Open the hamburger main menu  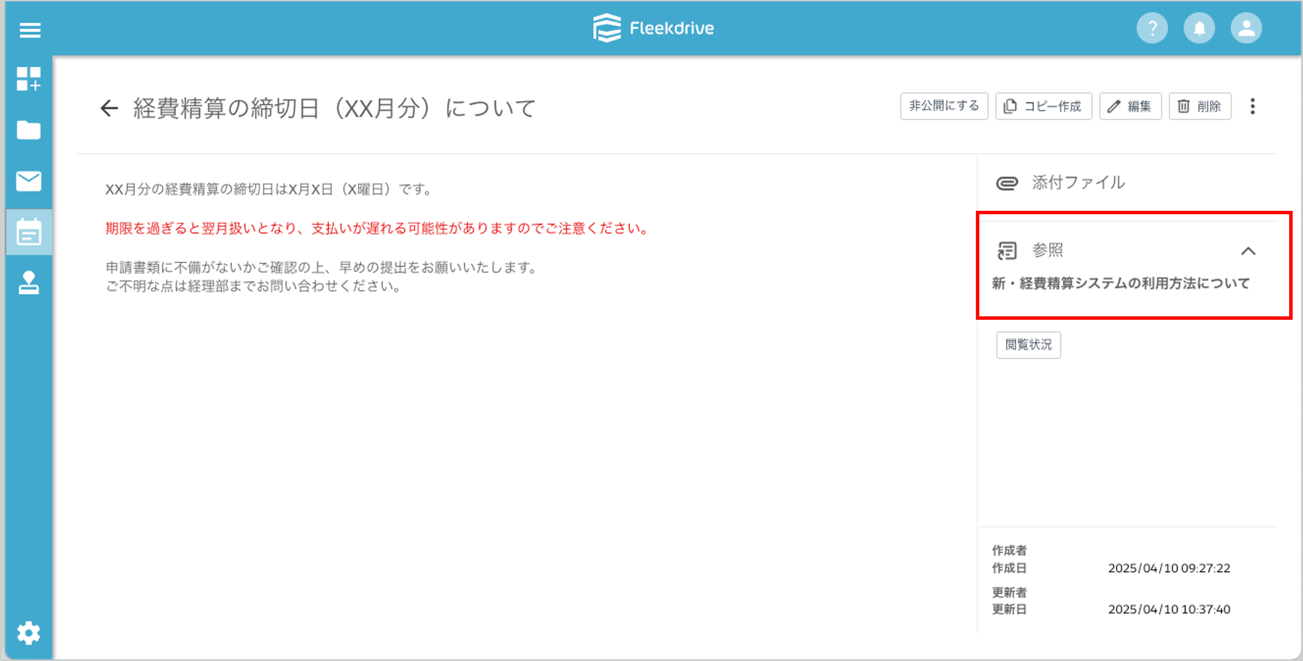coord(30,30)
